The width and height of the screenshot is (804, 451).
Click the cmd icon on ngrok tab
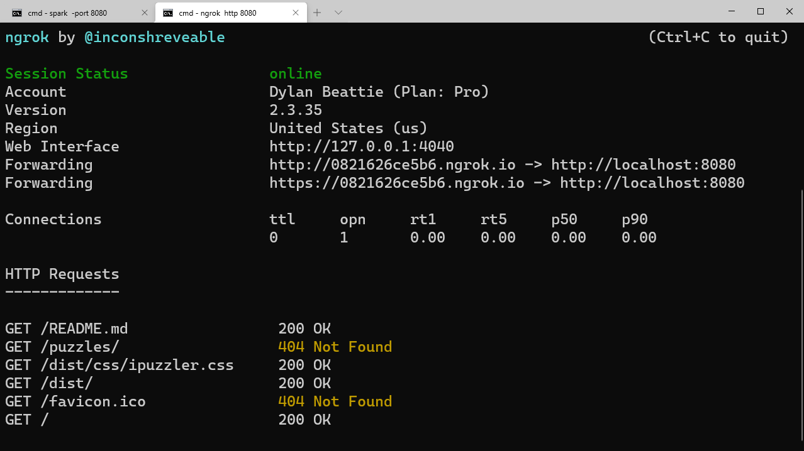168,13
